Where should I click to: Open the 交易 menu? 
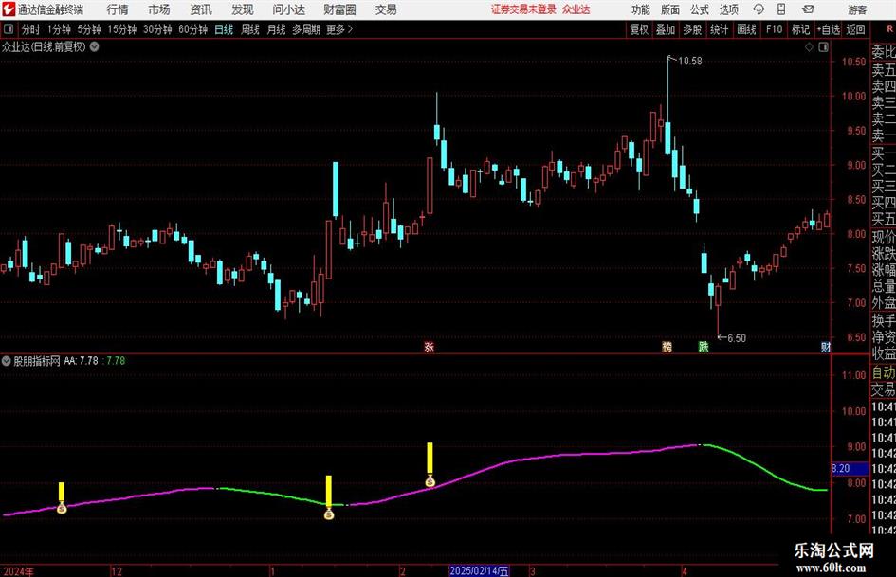386,9
